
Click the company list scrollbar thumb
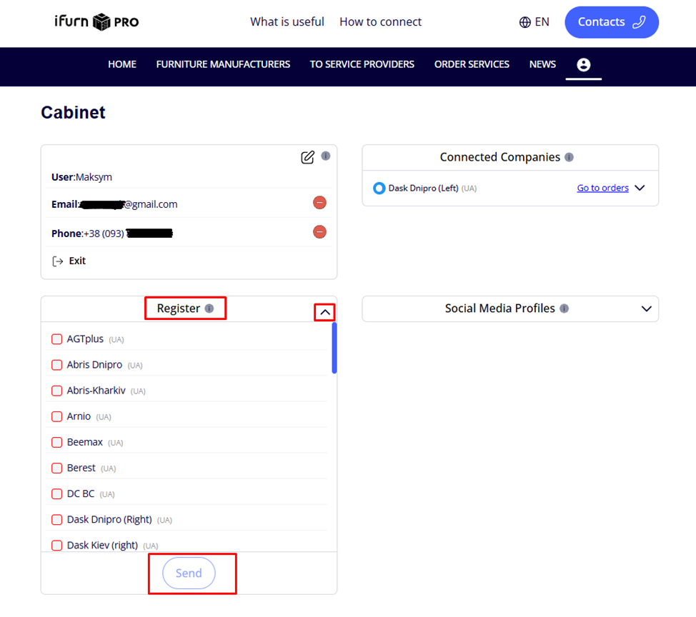click(x=334, y=348)
